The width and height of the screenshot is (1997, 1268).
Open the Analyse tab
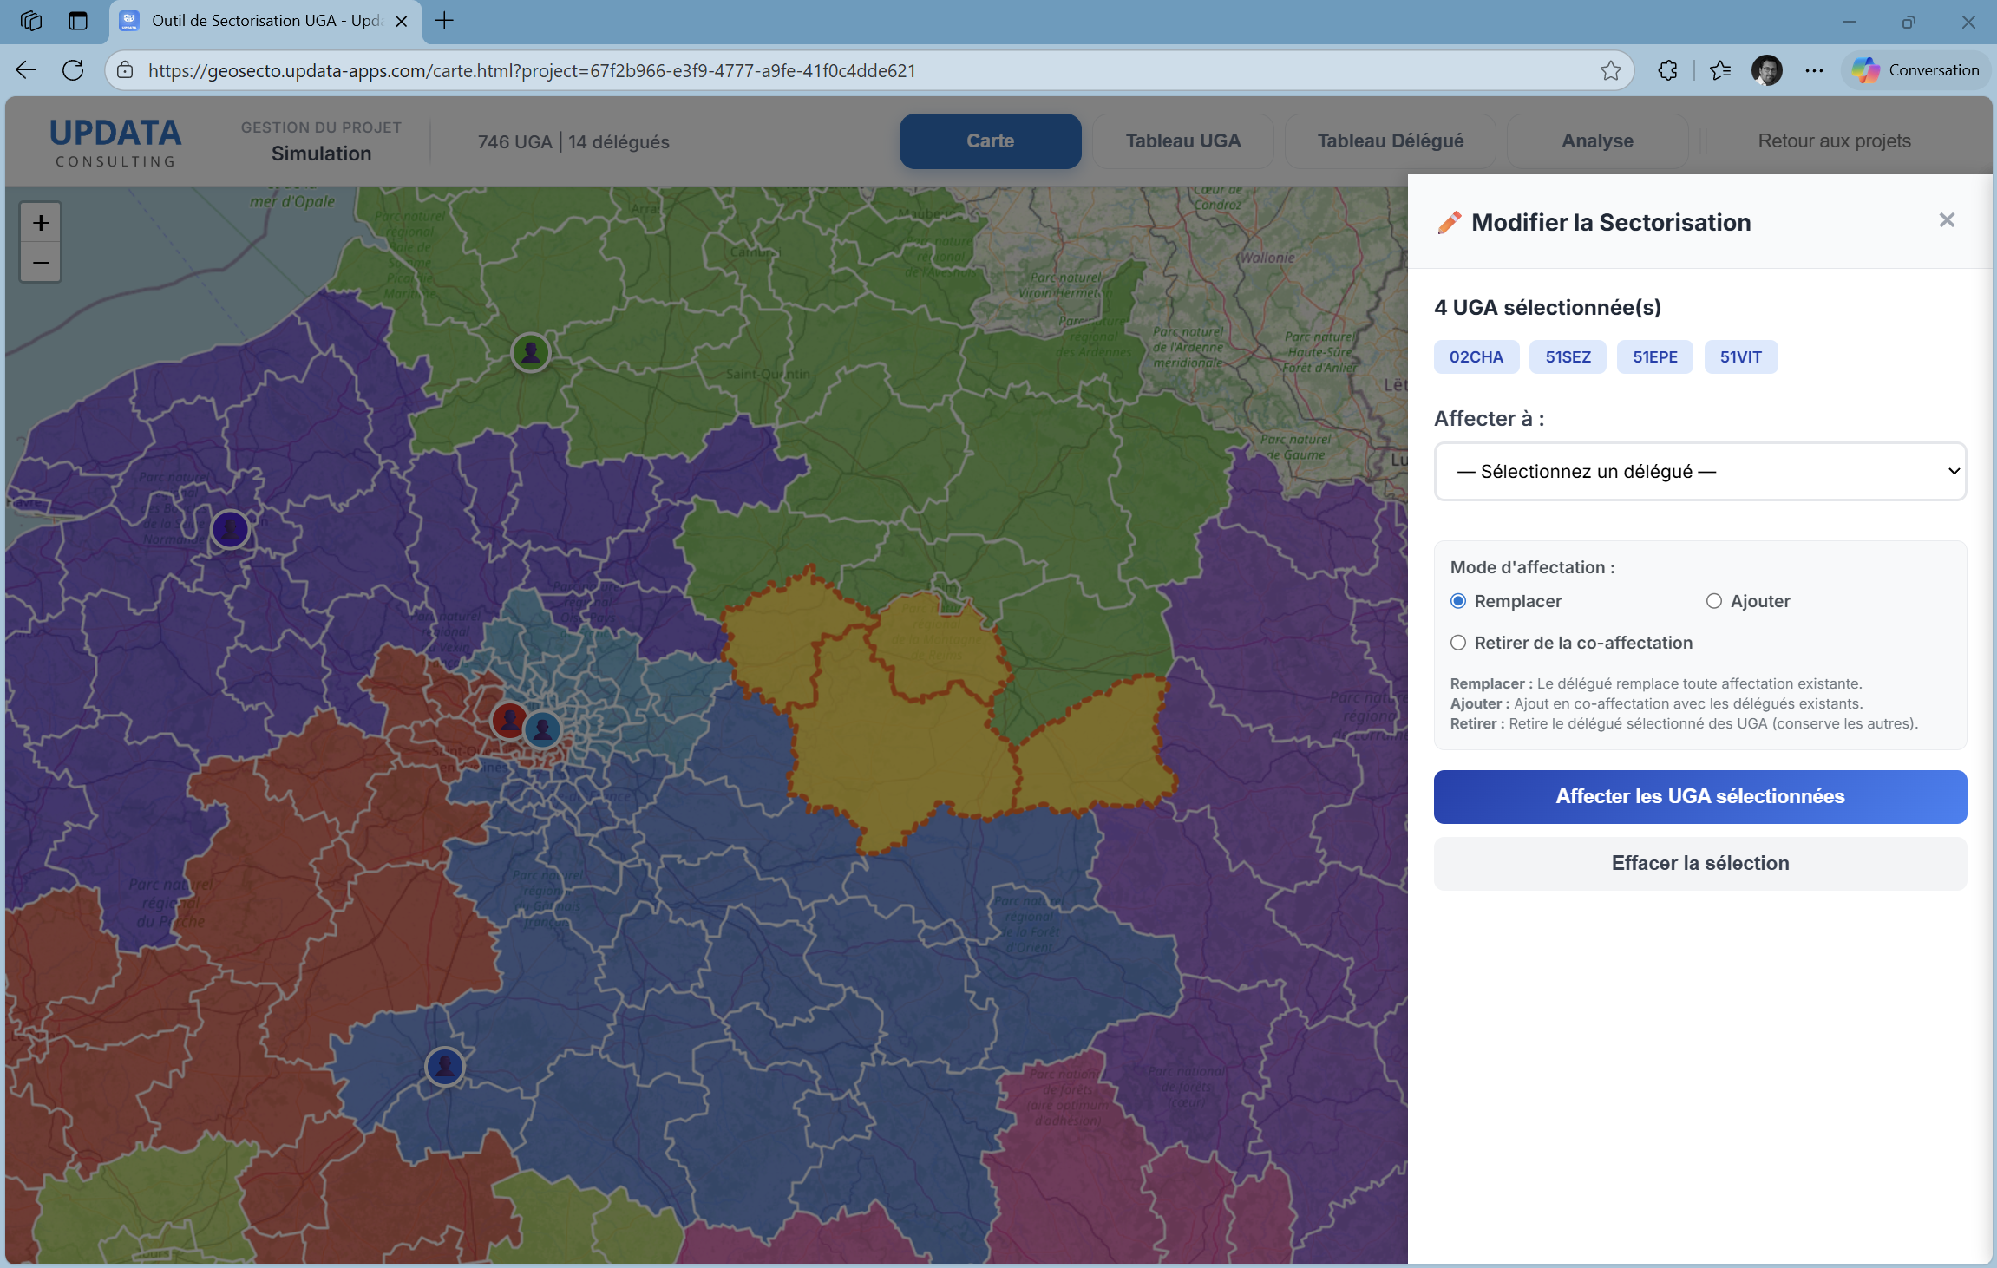point(1596,141)
